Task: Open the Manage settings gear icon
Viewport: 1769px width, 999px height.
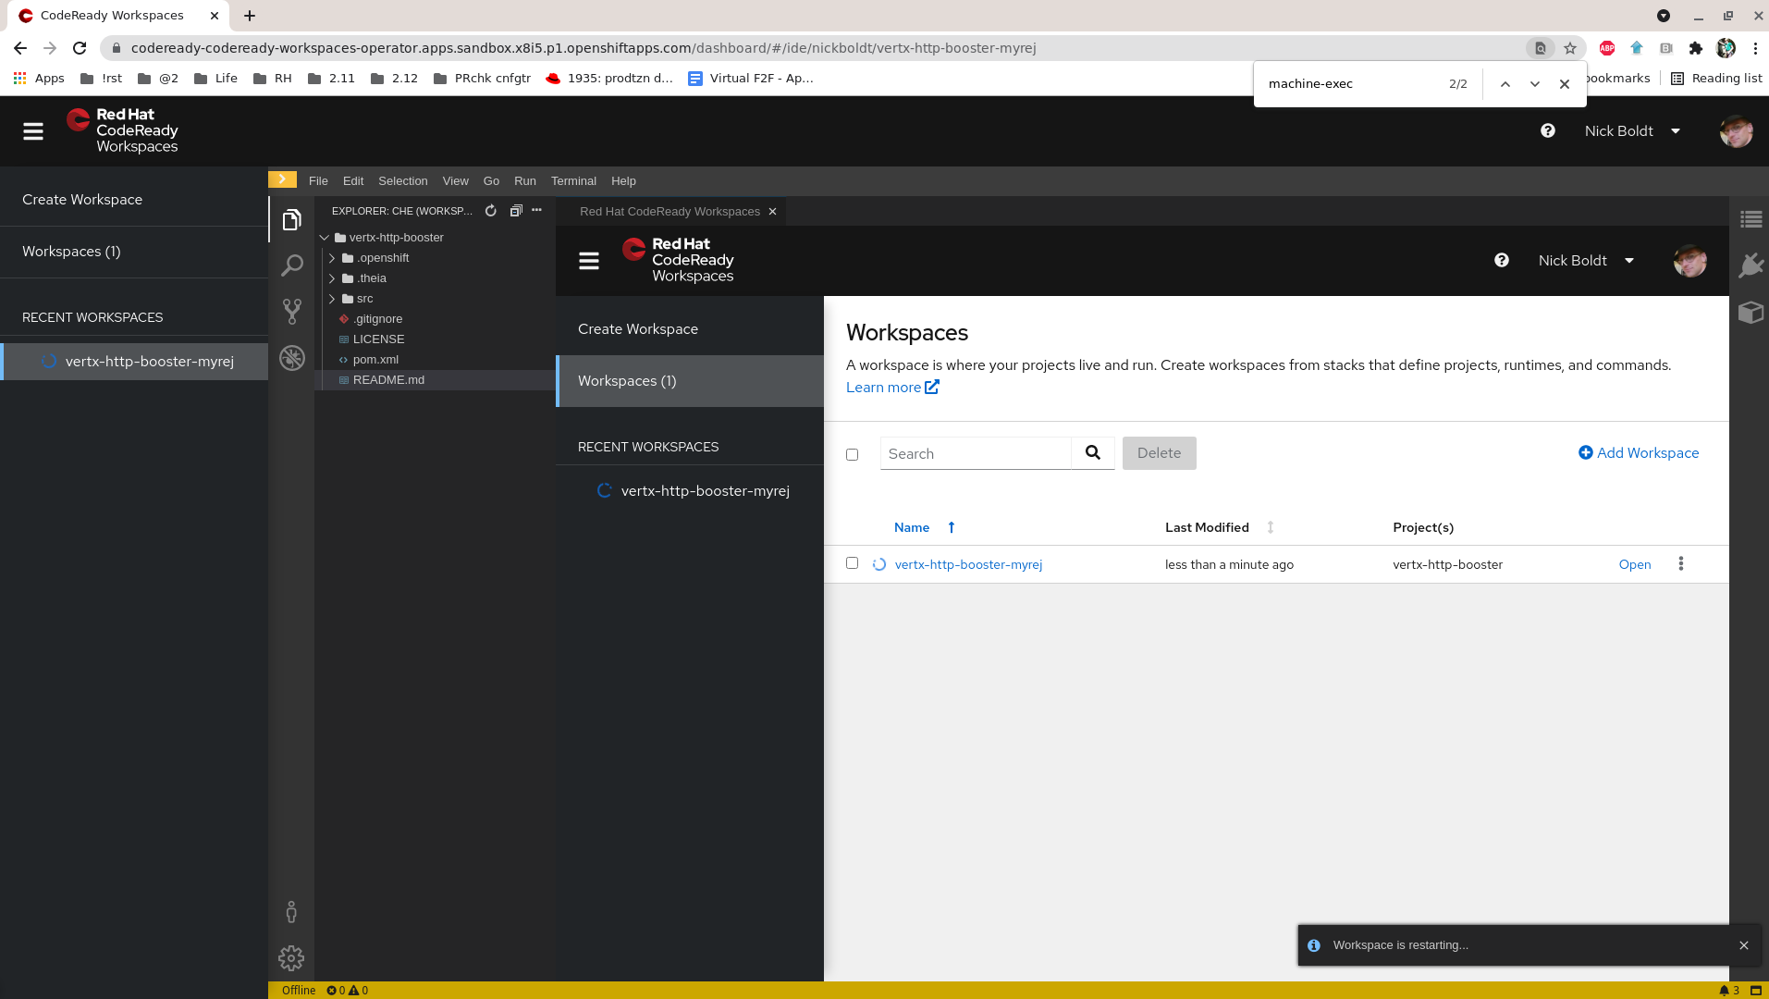Action: click(291, 958)
